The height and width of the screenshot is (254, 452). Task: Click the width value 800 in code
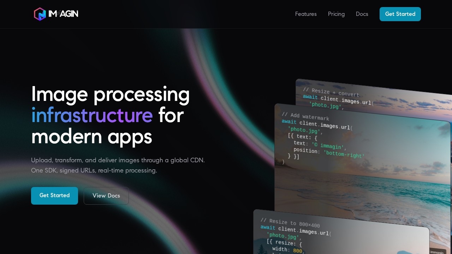[298, 251]
